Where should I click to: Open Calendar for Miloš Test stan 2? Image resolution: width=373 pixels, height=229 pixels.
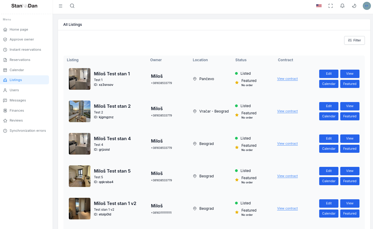point(329,116)
